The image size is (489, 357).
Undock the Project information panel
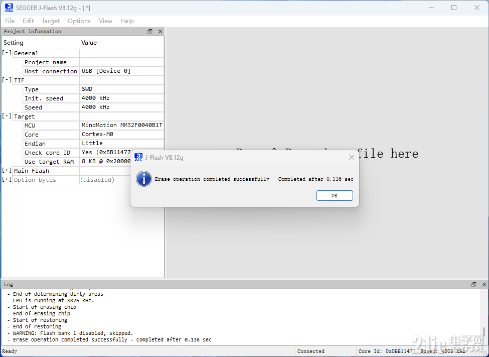[x=149, y=31]
